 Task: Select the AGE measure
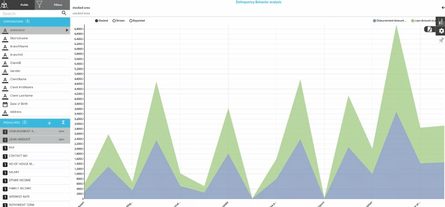(35, 147)
